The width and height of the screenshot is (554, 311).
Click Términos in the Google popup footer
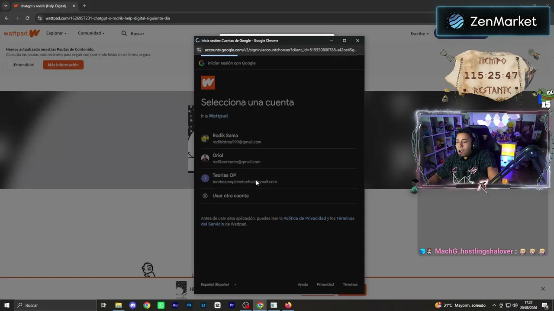tap(350, 285)
